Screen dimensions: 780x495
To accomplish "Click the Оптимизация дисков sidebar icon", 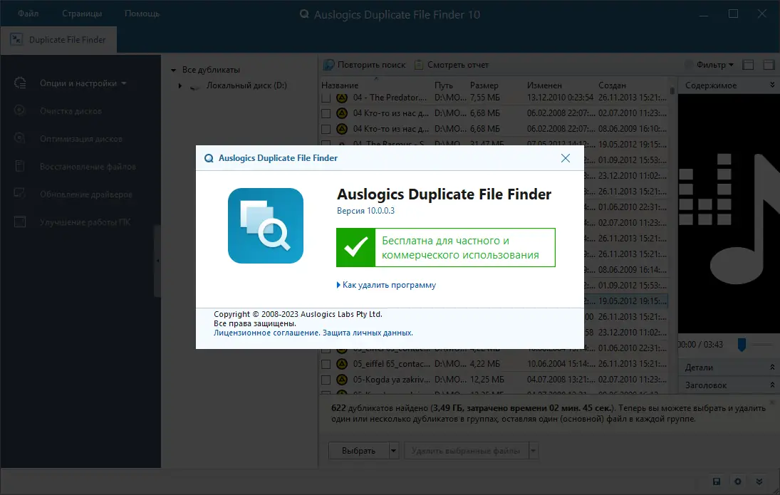I will pos(20,138).
